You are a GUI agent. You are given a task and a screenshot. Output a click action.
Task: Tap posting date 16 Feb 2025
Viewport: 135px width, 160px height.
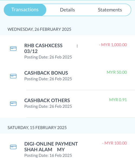tap(48, 155)
